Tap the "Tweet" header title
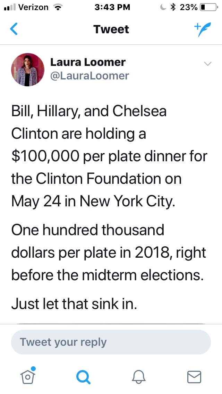222x394 pixels. 111,29
